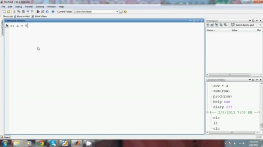Launch Simulink from the toolbar icon

pyautogui.click(x=38, y=12)
